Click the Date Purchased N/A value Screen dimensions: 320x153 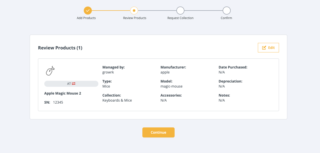(222, 72)
